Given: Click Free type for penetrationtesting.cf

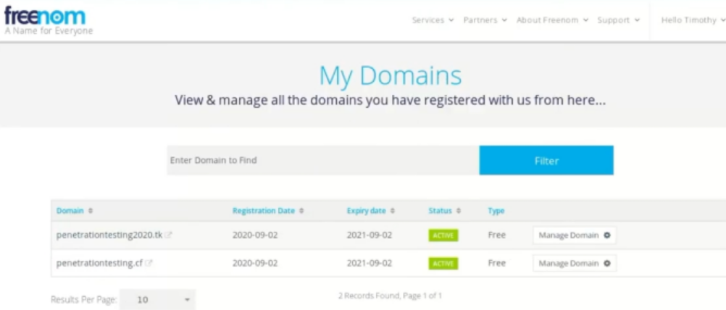Looking at the screenshot, I should click(x=496, y=263).
